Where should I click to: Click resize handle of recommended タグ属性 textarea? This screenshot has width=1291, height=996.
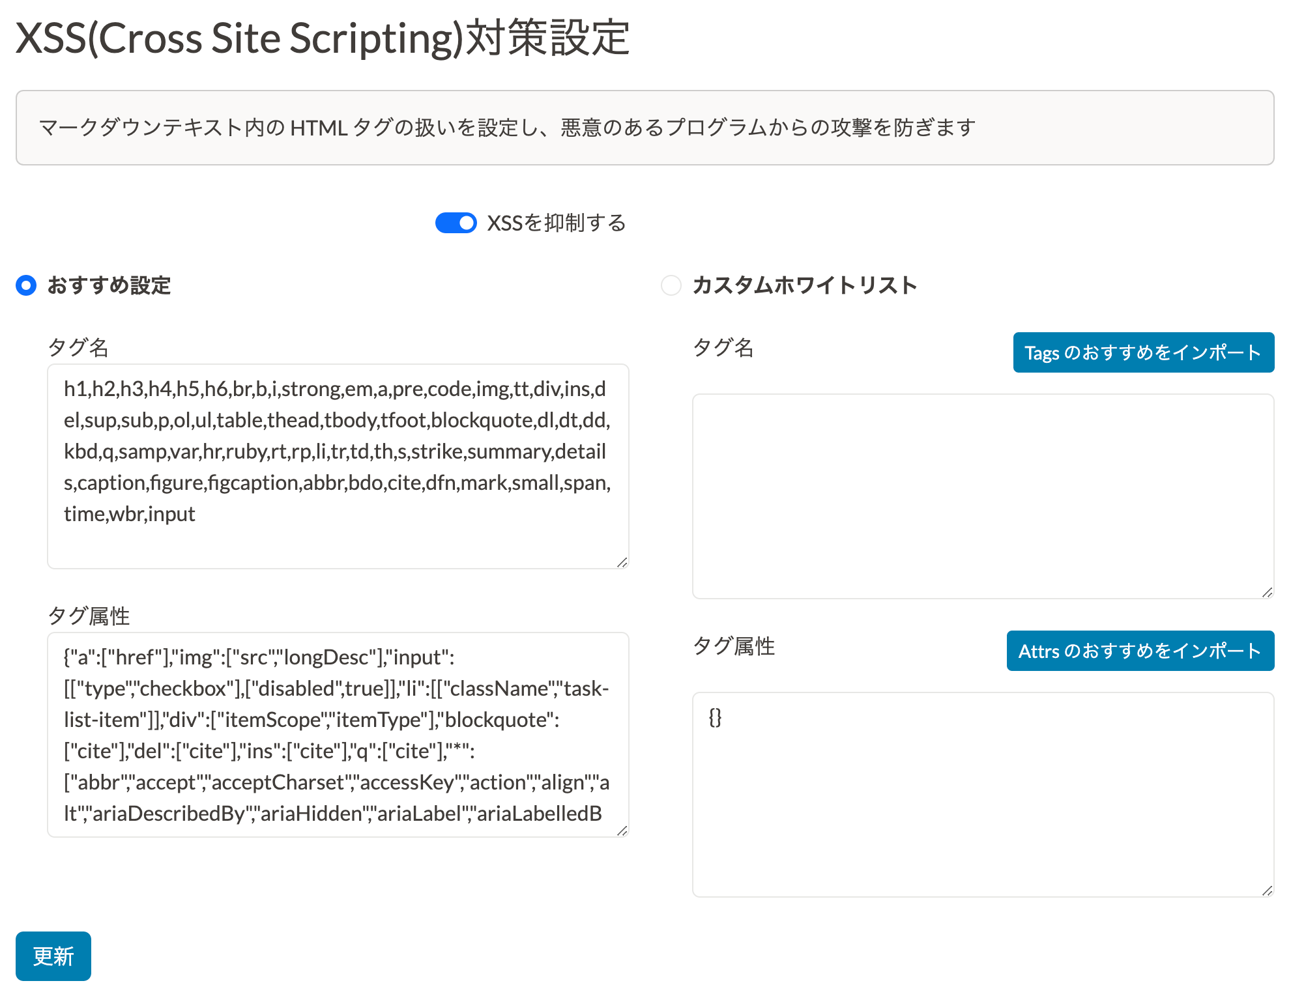coord(622,831)
